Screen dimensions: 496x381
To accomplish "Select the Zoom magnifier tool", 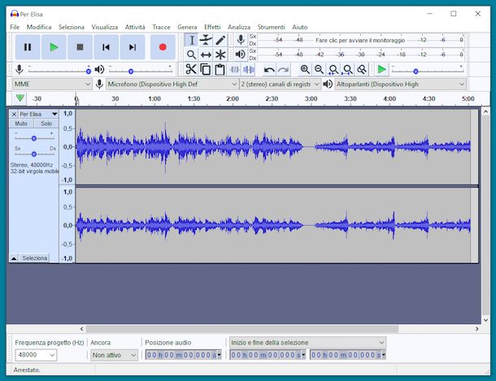I will [191, 54].
